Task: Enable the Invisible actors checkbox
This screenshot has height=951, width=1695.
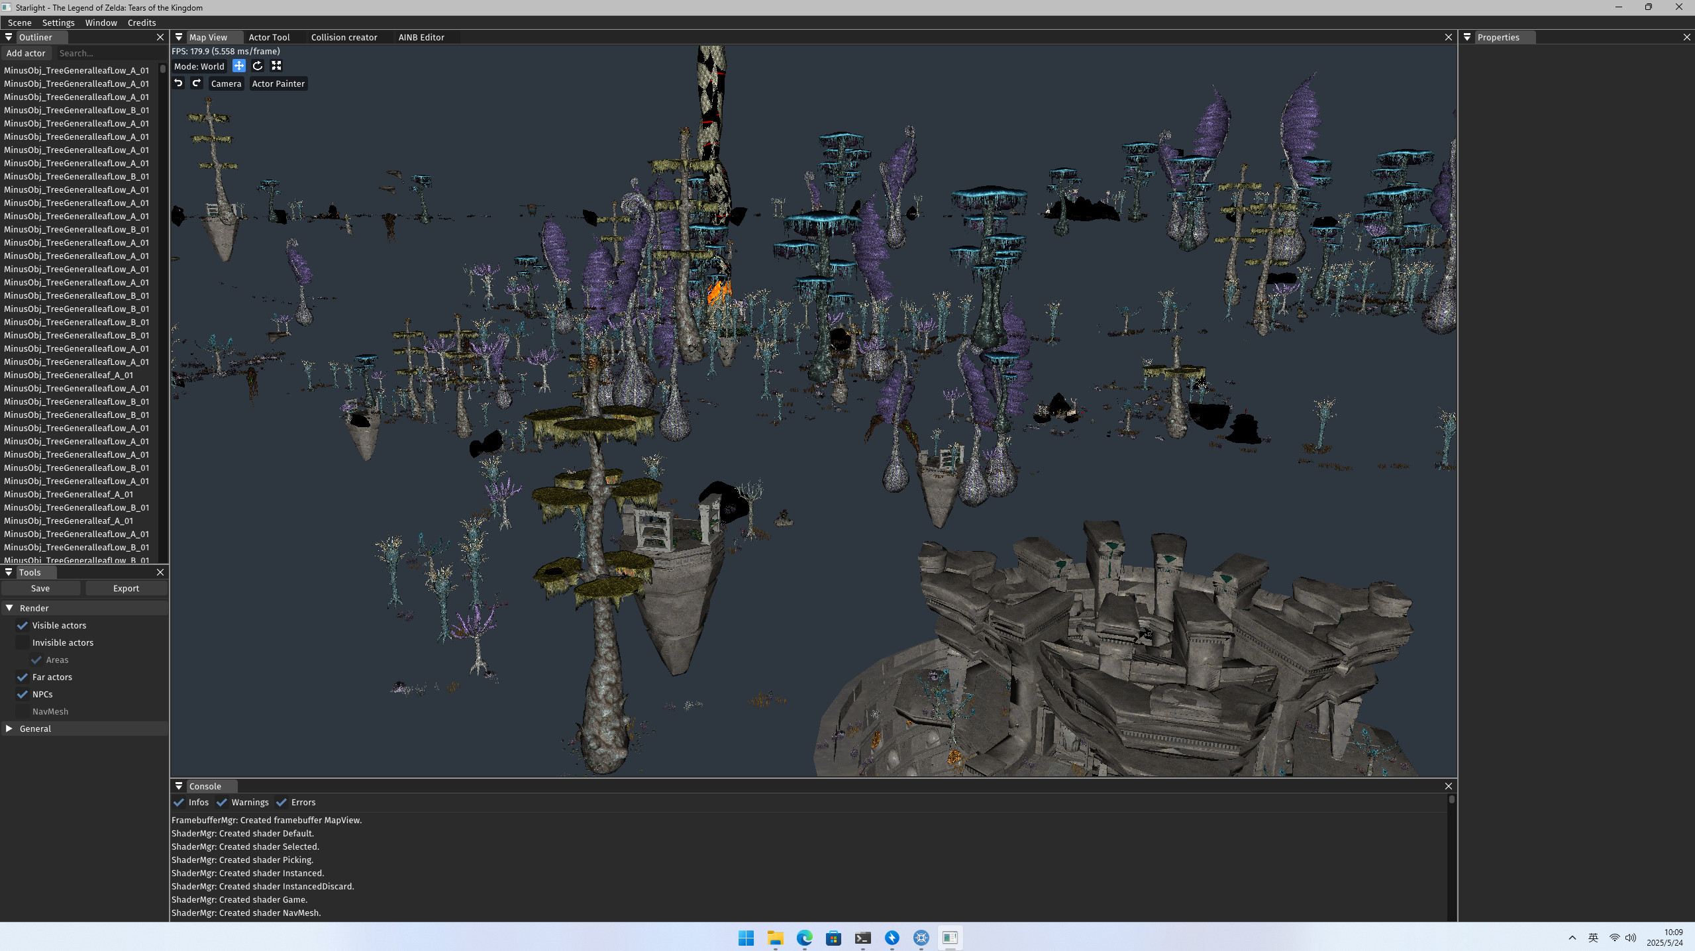Action: pyautogui.click(x=23, y=642)
